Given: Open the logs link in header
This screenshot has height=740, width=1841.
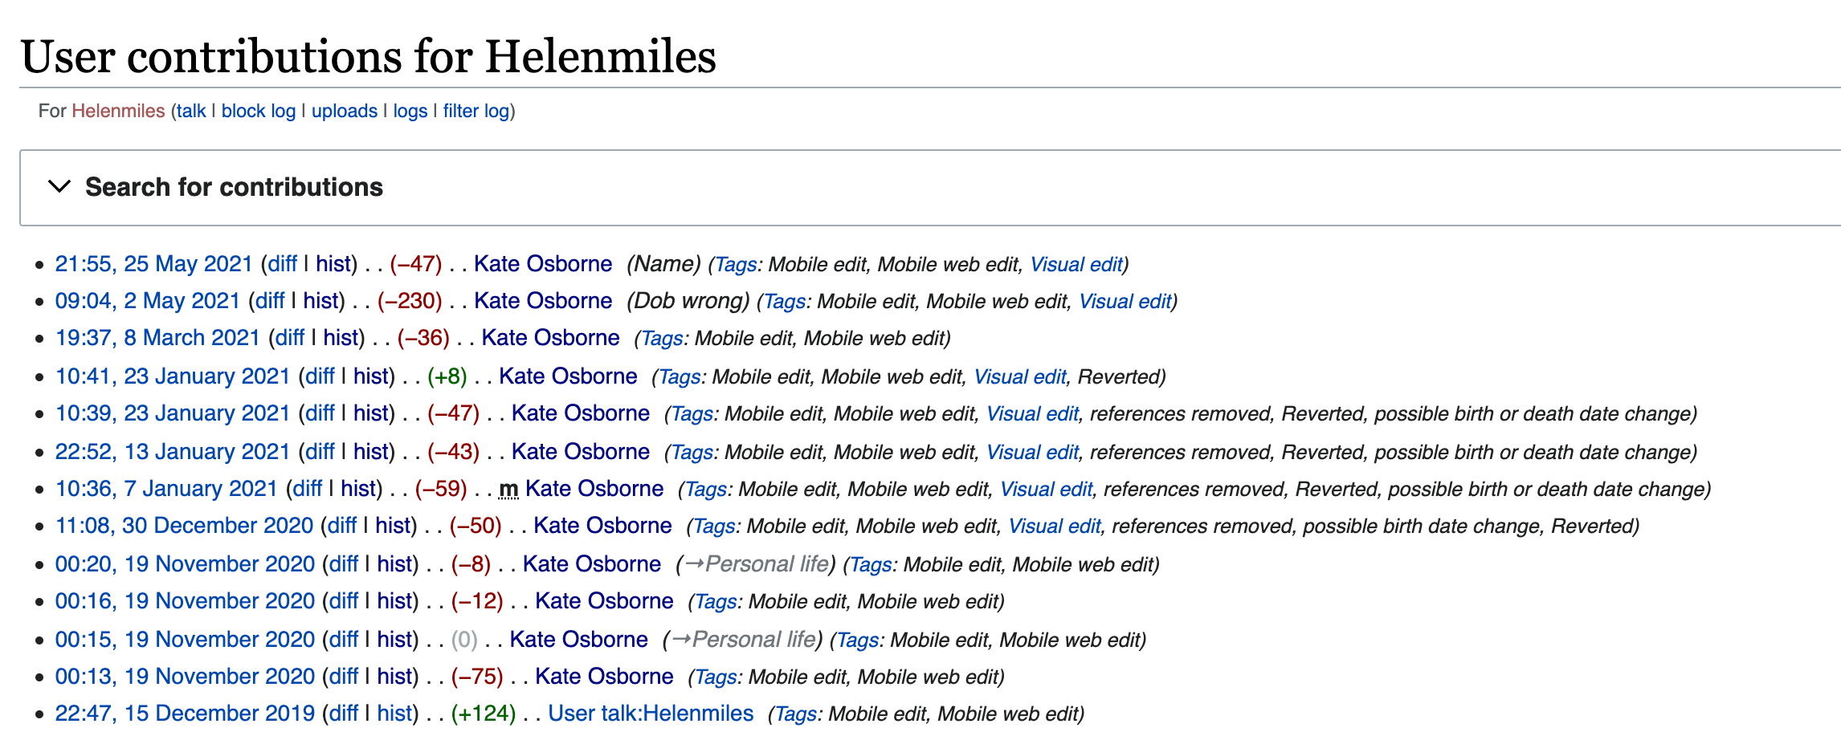Looking at the screenshot, I should tap(410, 111).
